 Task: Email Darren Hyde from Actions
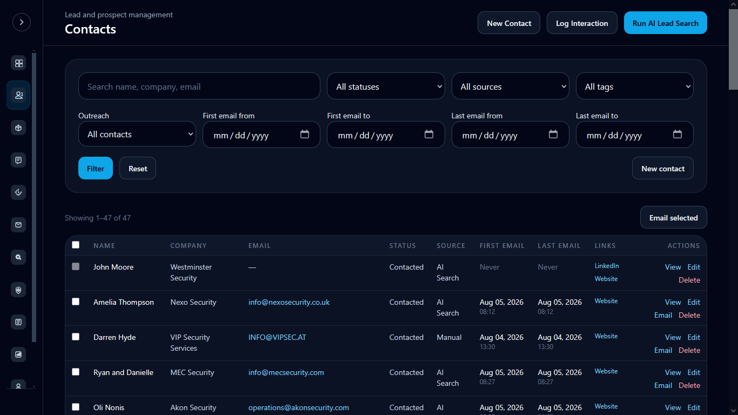click(663, 350)
